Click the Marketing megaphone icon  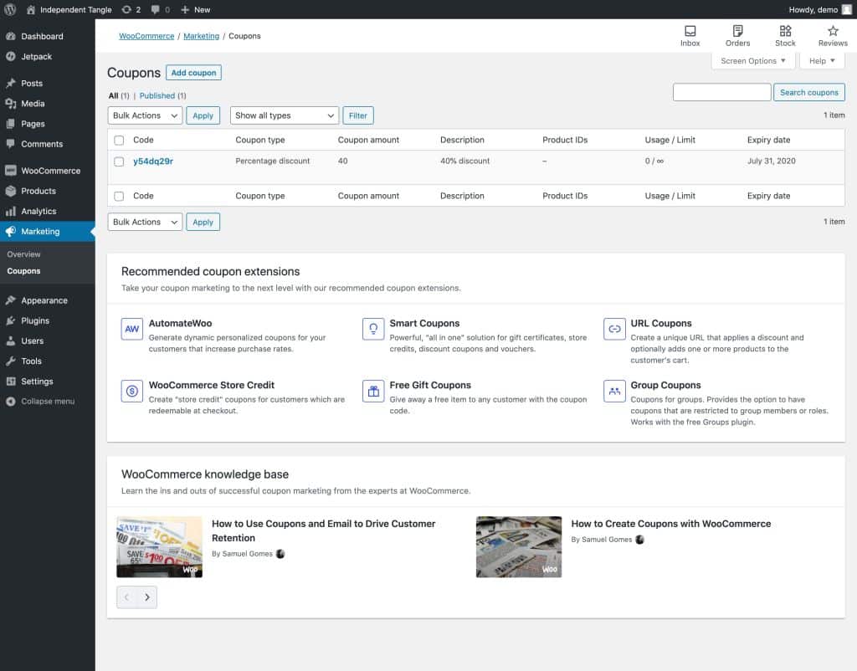click(10, 231)
